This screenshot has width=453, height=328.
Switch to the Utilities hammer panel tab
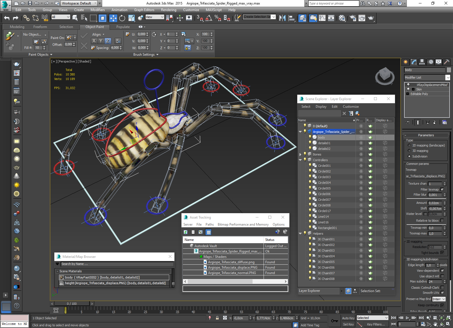click(447, 62)
